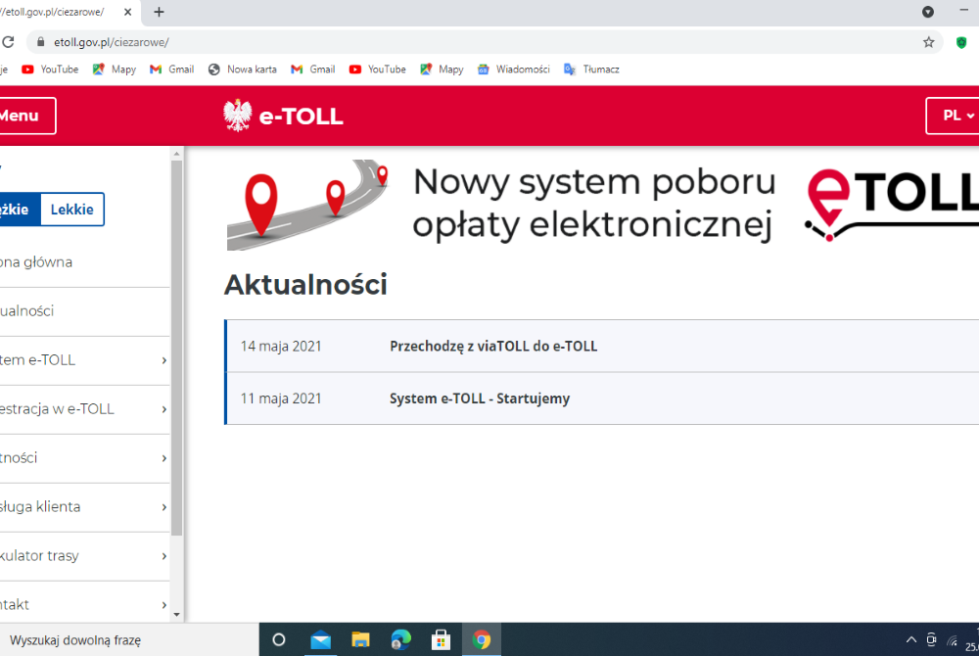Open System e-TOLL - Startujemy news
The width and height of the screenshot is (979, 656).
pos(480,398)
